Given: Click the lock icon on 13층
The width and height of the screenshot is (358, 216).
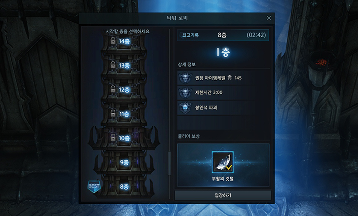Looking at the screenshot, I should [113, 65].
